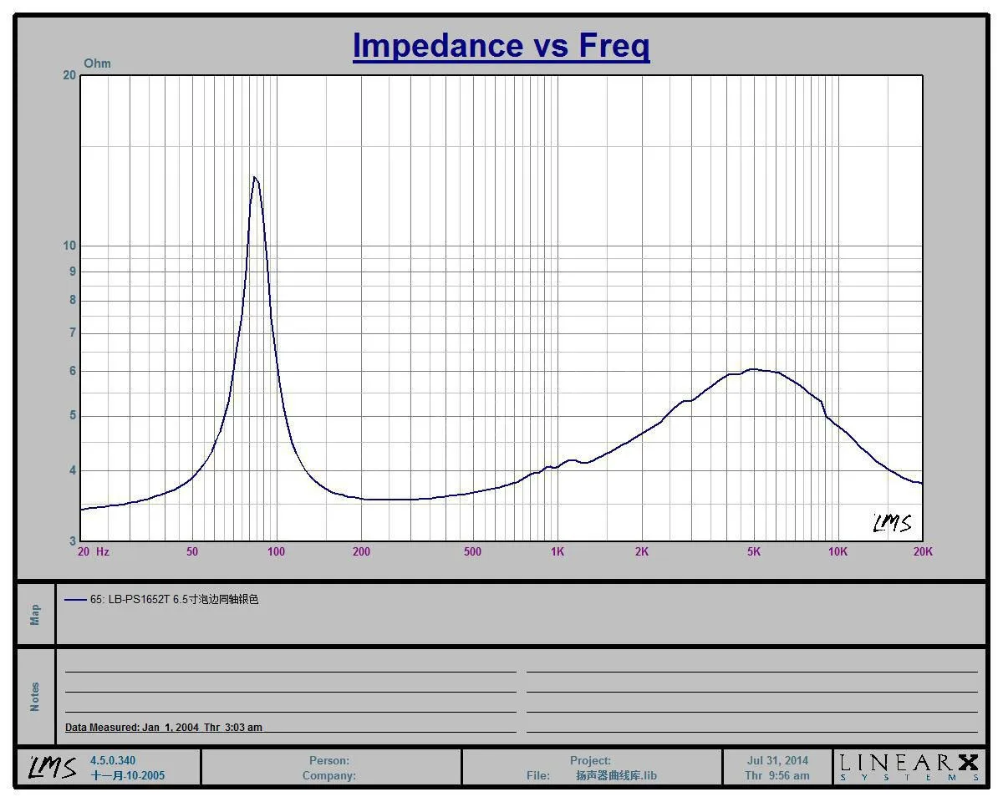The height and width of the screenshot is (802, 1003).
Task: Click the 'Project:' field label
Action: pyautogui.click(x=590, y=761)
